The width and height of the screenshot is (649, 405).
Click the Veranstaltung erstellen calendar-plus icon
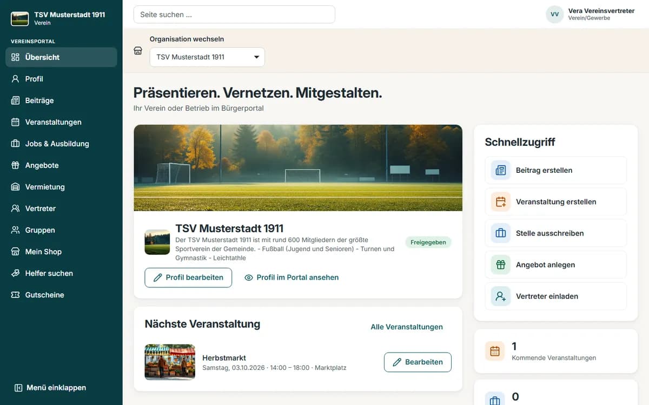click(x=501, y=202)
